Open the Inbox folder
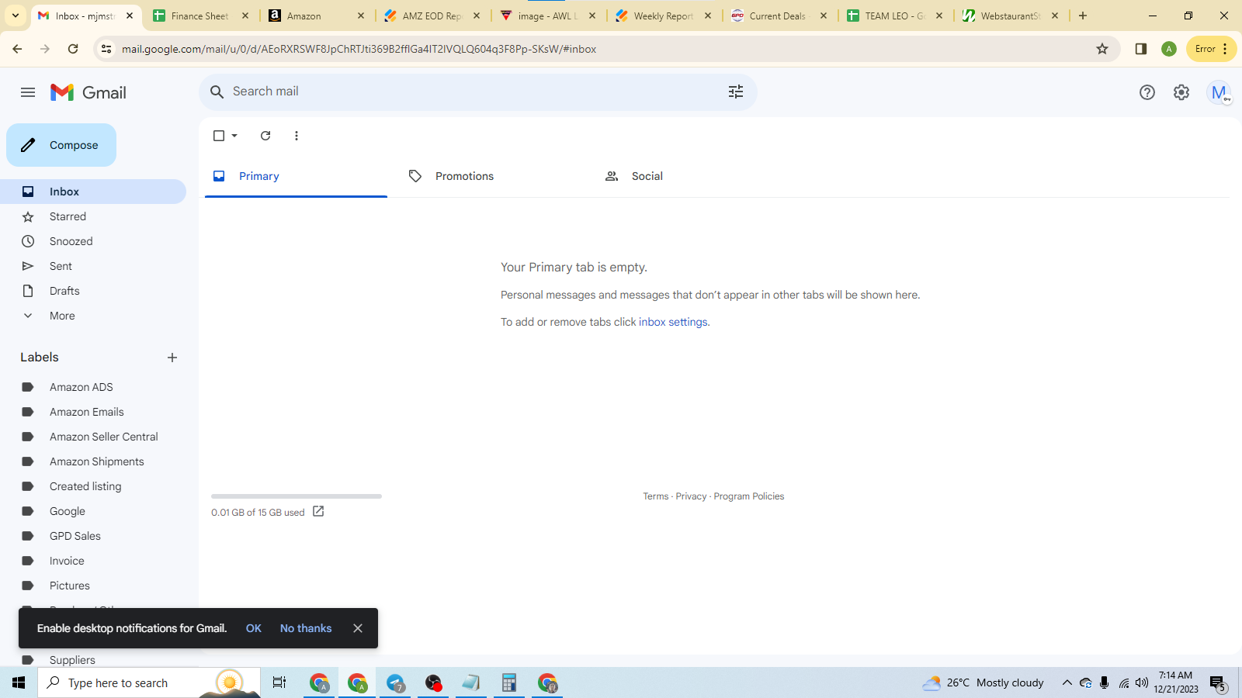This screenshot has width=1242, height=698. pyautogui.click(x=93, y=192)
